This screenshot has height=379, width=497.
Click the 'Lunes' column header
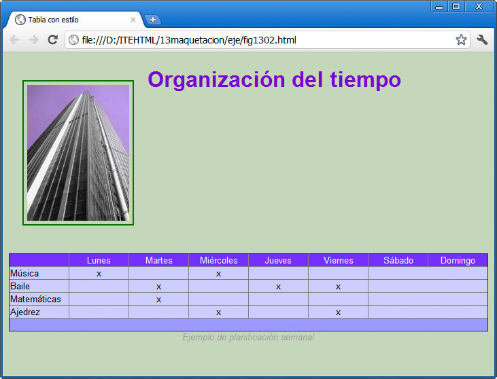tap(99, 260)
